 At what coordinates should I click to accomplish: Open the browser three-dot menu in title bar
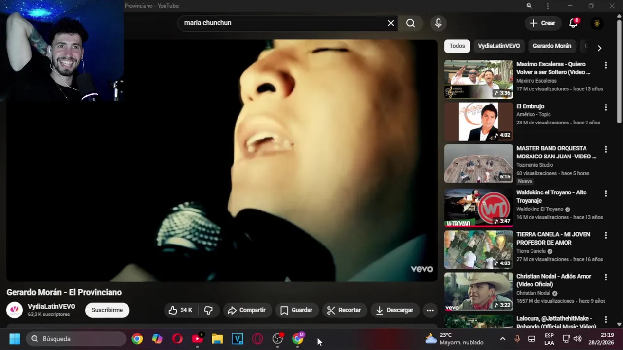point(548,6)
